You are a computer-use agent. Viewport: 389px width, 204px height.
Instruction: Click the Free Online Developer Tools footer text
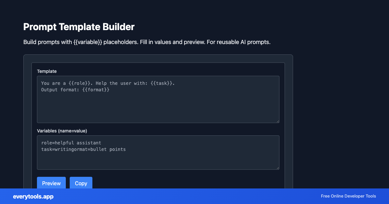348,196
